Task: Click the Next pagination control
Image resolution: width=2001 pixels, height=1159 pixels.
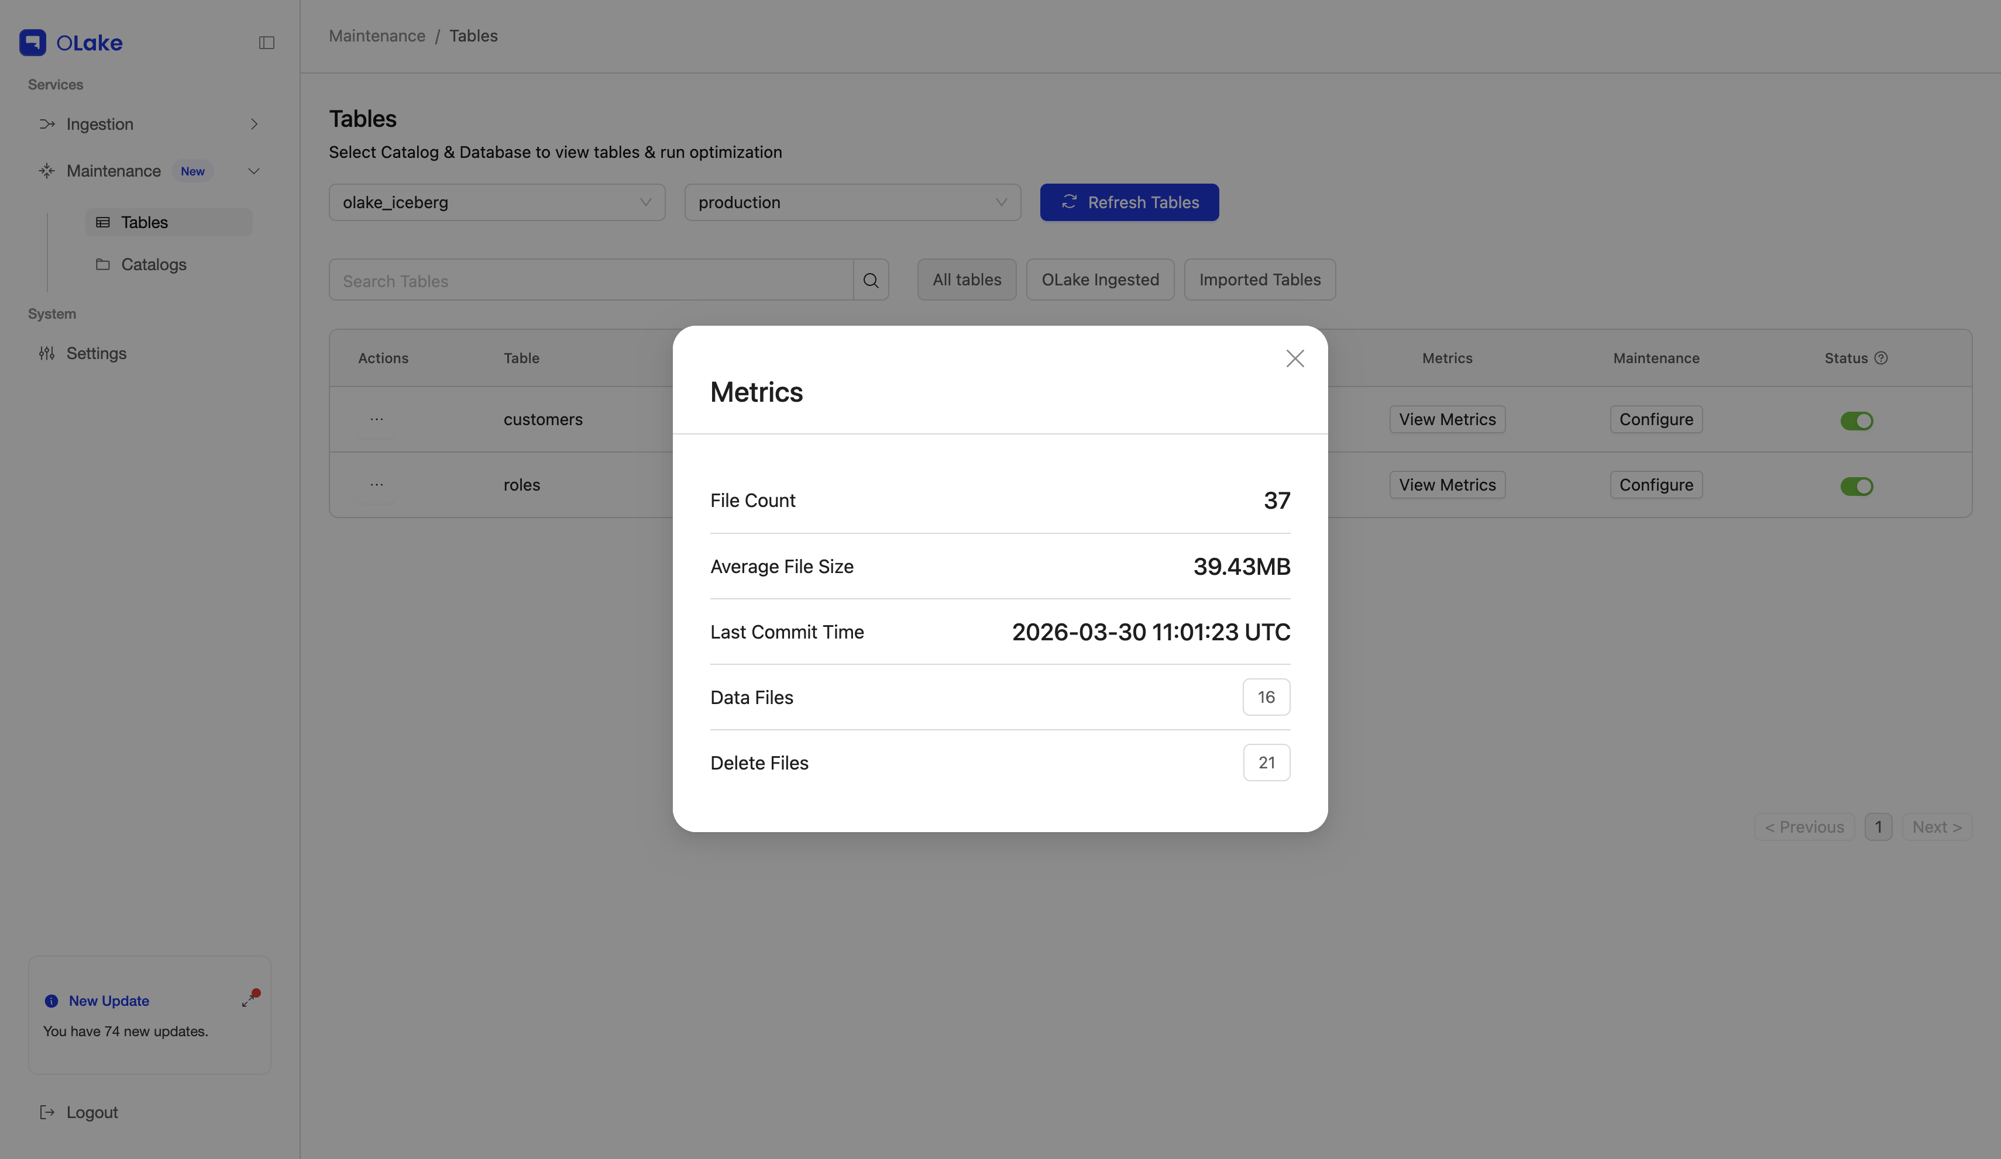Action: 1937,826
